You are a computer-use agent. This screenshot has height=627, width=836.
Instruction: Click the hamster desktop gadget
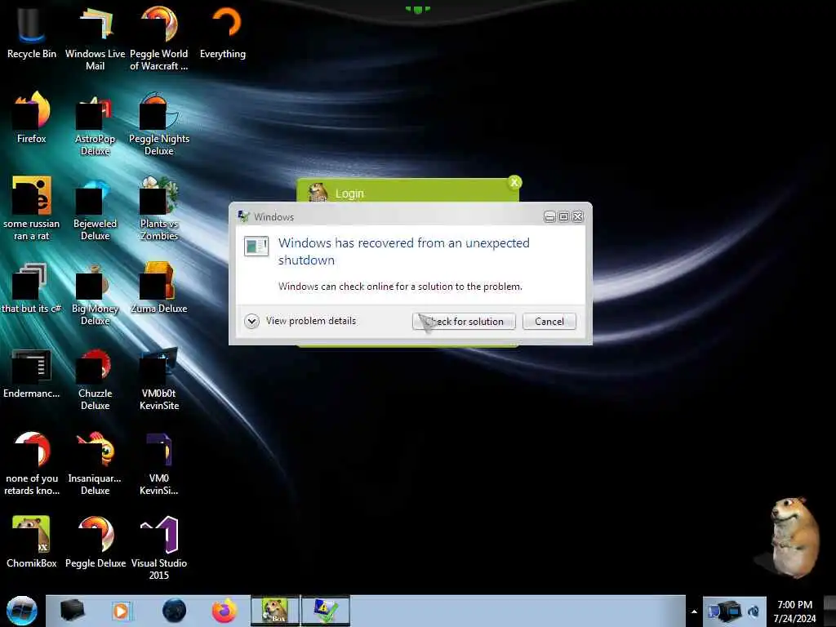(794, 537)
